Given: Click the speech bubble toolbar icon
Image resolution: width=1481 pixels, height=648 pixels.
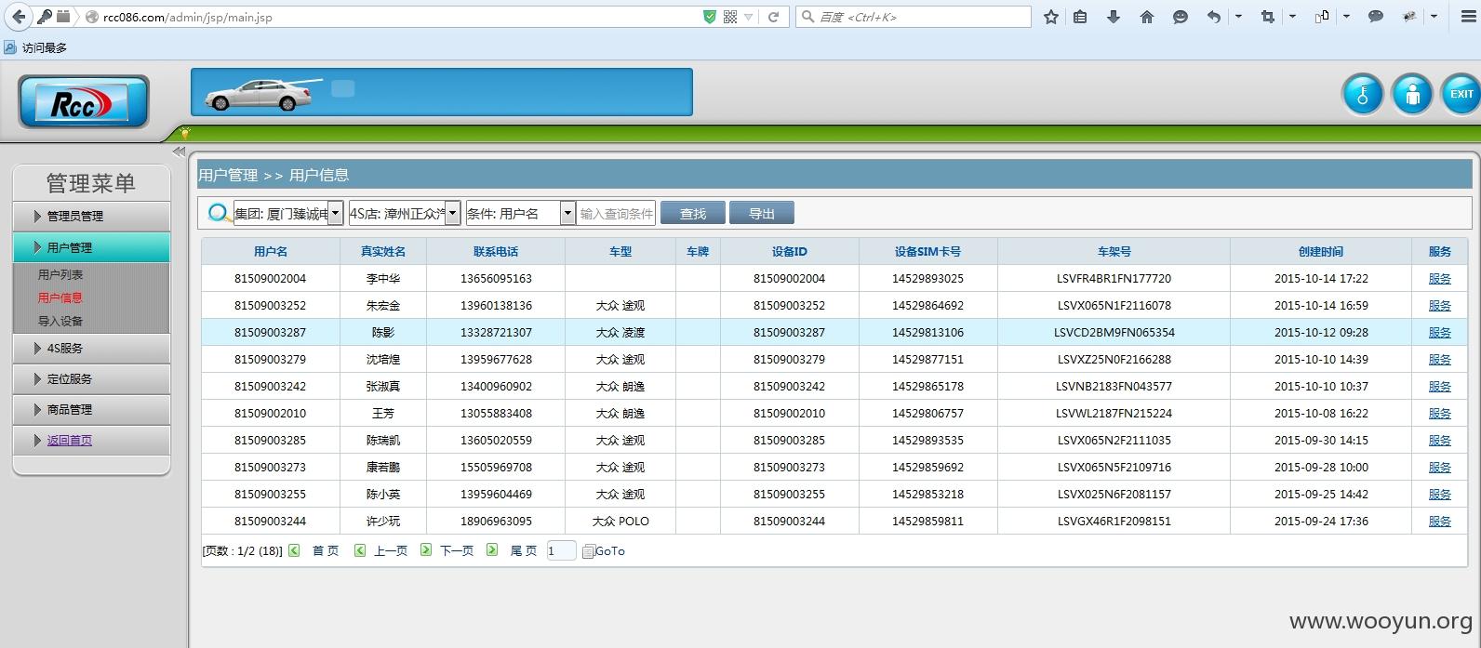Looking at the screenshot, I should pyautogui.click(x=1375, y=17).
